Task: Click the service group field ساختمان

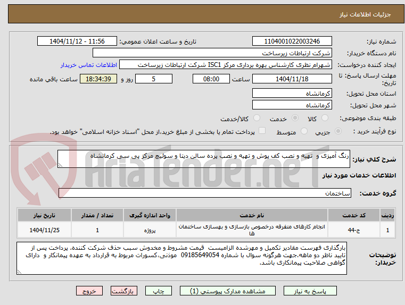Action: point(205,193)
